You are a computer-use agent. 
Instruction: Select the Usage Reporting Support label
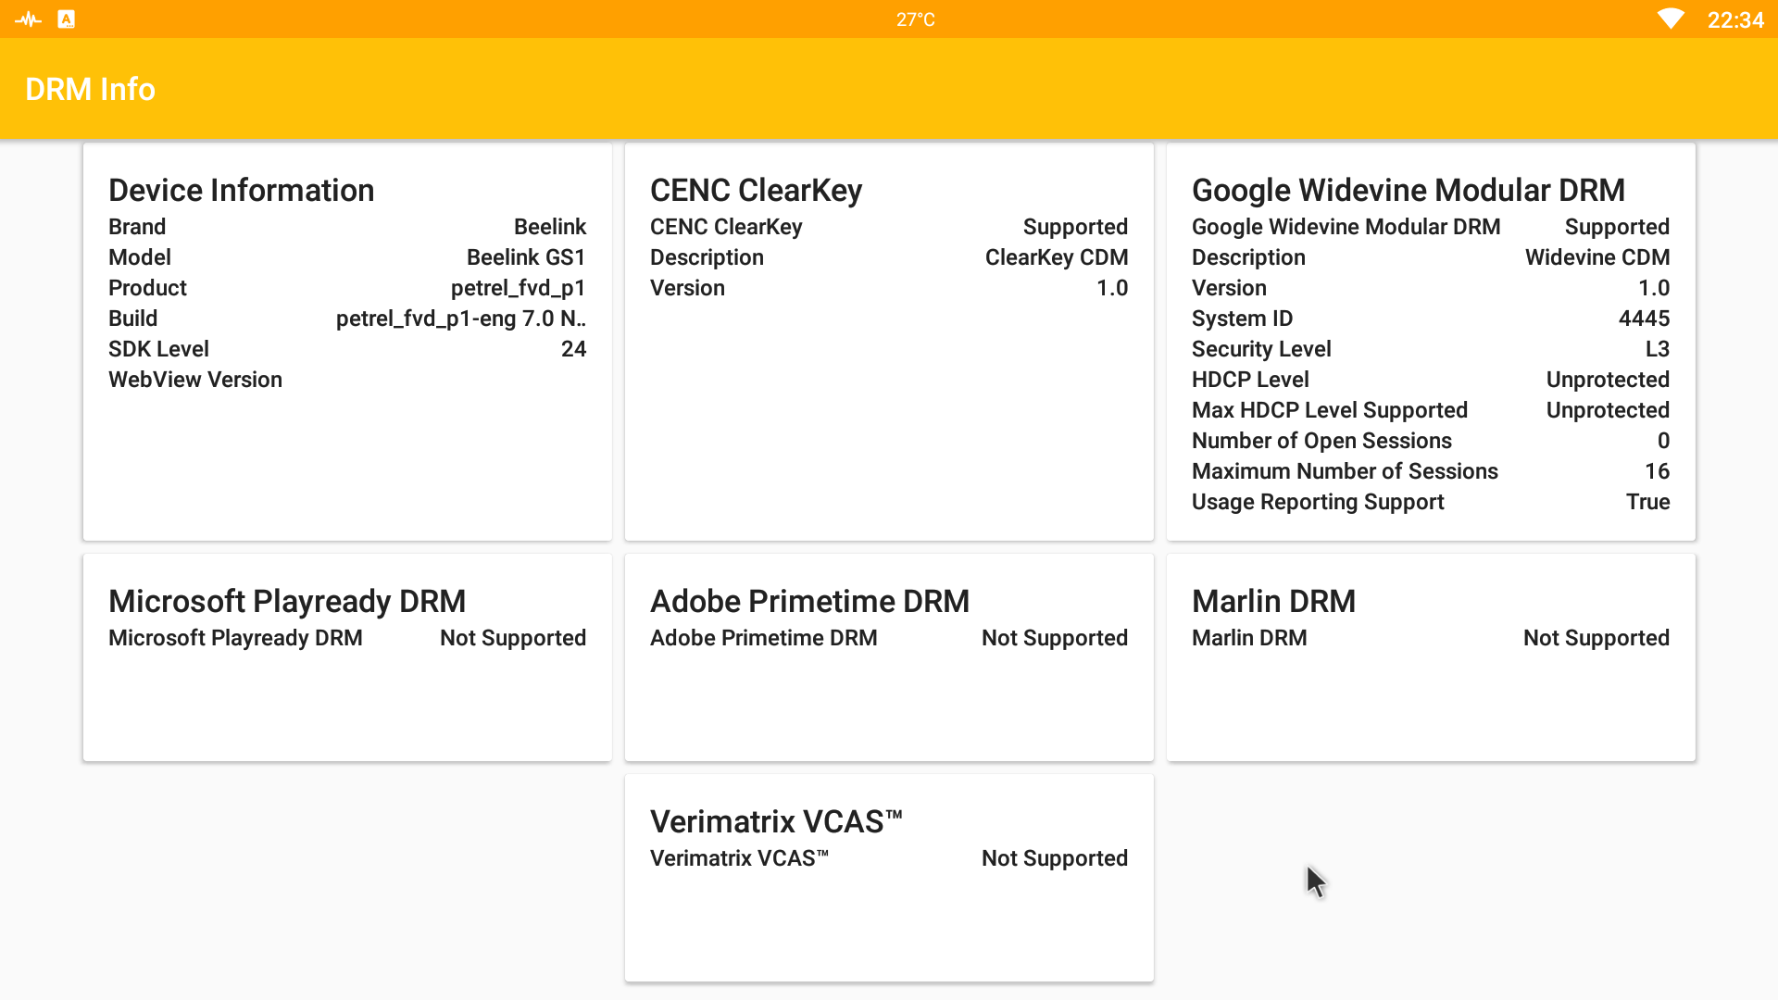[x=1318, y=502]
